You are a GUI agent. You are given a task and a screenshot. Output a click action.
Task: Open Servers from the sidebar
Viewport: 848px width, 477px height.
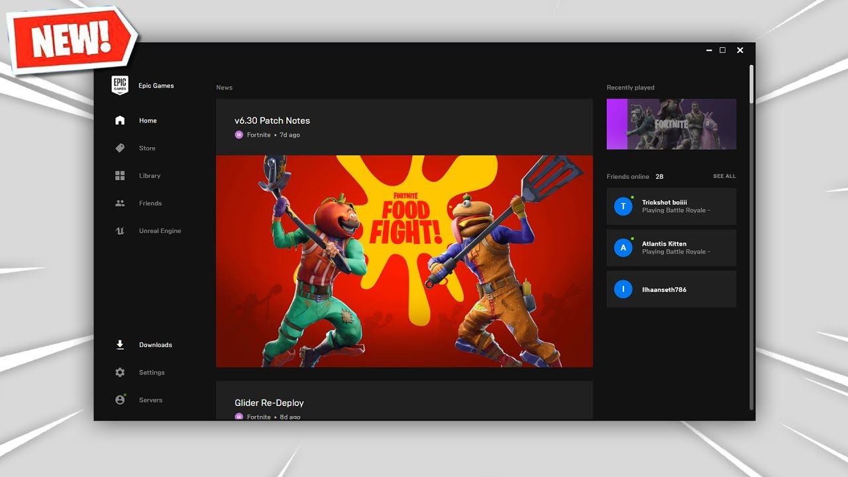[150, 400]
